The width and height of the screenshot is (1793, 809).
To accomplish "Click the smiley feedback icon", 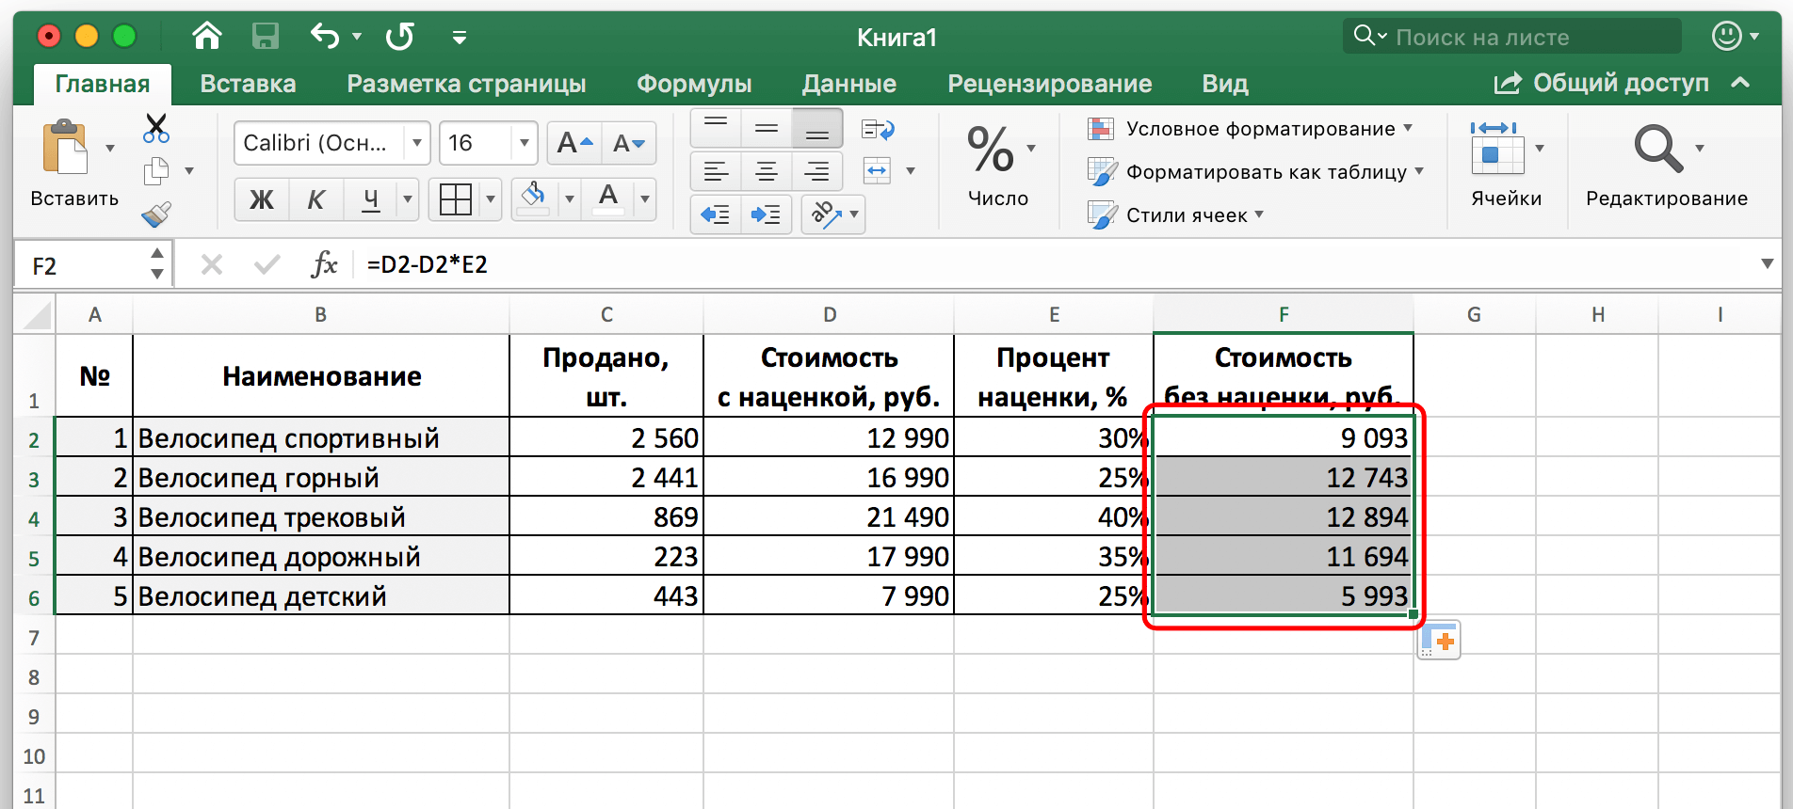I will click(1726, 37).
